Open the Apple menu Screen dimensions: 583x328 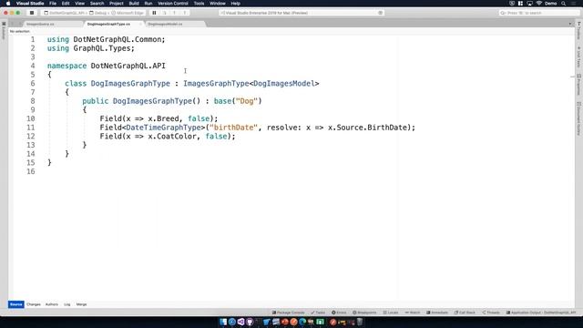8,4
